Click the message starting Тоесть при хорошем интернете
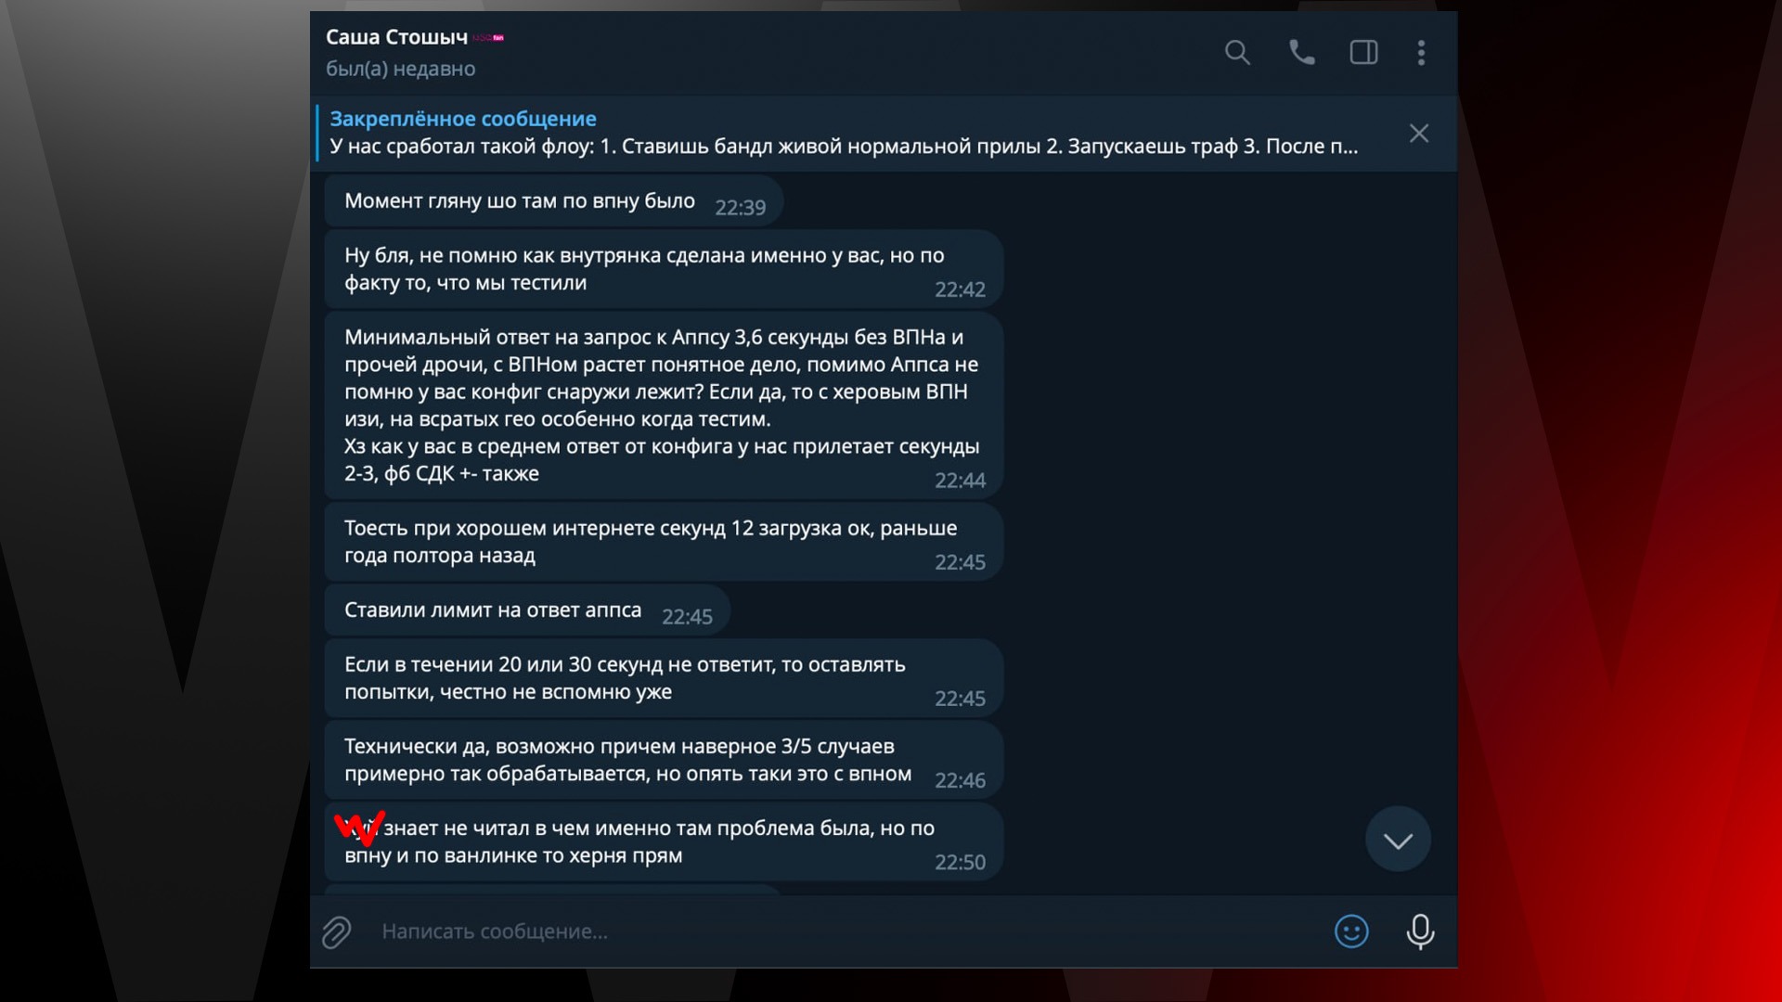1782x1002 pixels. coord(664,542)
